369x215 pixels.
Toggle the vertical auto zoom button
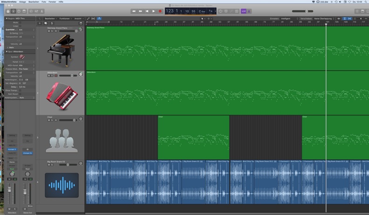(x=344, y=19)
